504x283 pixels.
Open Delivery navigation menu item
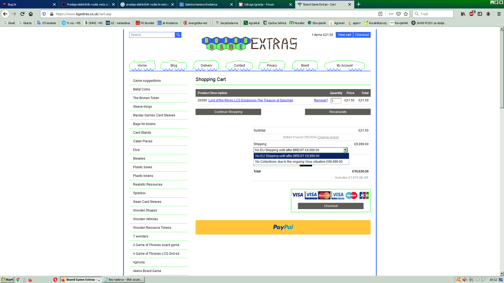tap(206, 66)
